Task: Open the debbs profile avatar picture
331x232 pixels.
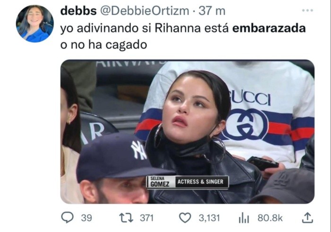Action: (35, 24)
